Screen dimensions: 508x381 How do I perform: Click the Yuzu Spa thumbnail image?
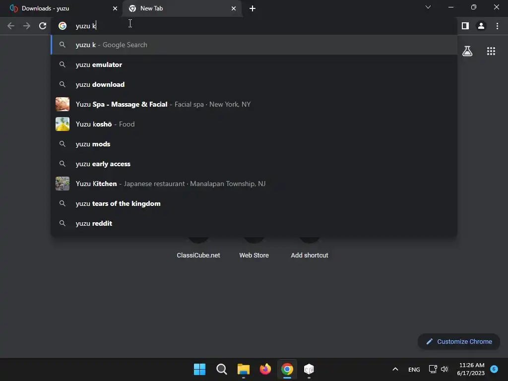[63, 104]
